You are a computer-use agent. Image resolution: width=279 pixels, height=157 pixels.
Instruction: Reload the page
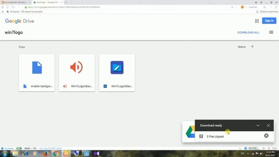[x=8, y=7]
